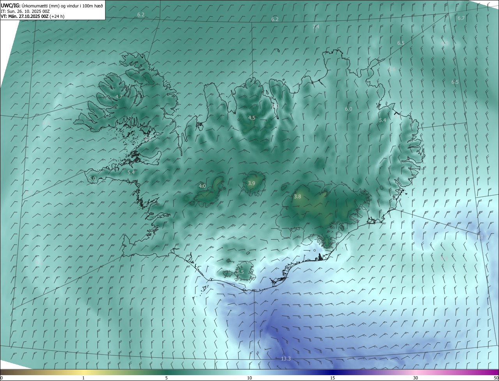Click the init time line 'IT: Sun. 26. 10. 2025 00Z'
Screen dimensions: 499x381
pyautogui.click(x=25, y=11)
